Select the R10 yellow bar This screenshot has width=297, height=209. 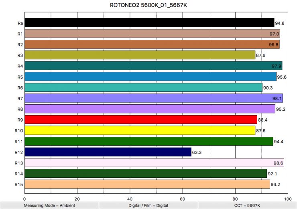(140, 130)
